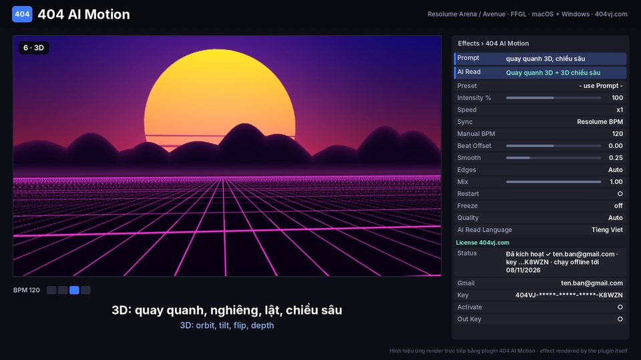Adjust the Smooth slider

(x=554, y=158)
